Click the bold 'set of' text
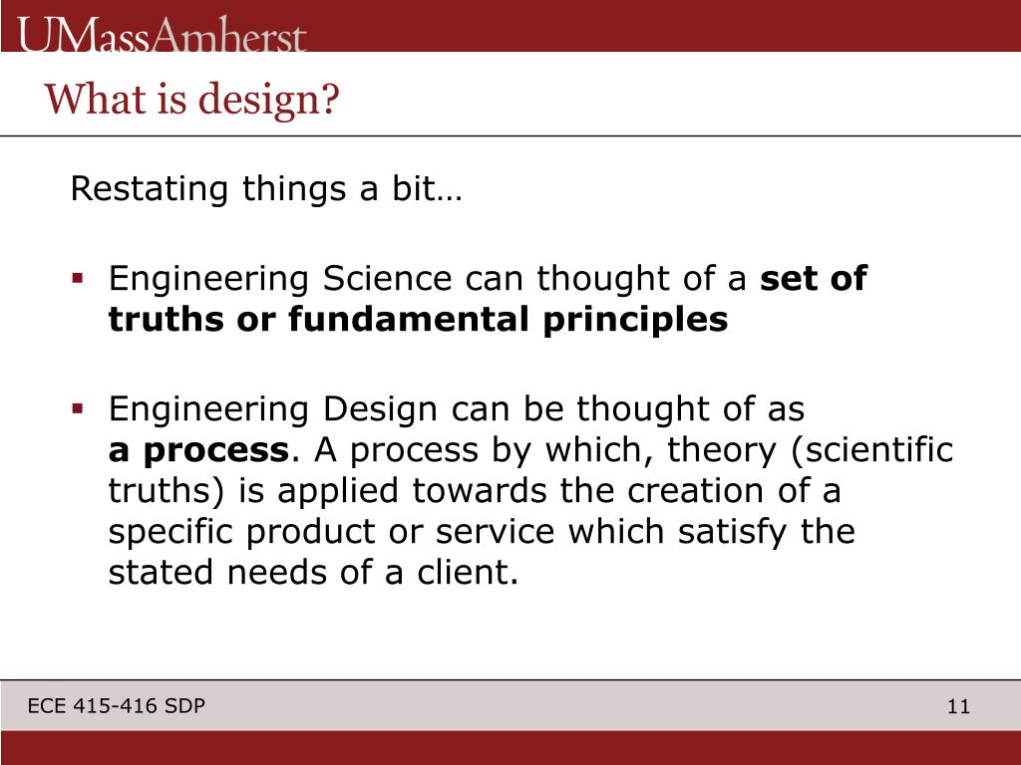 (814, 279)
